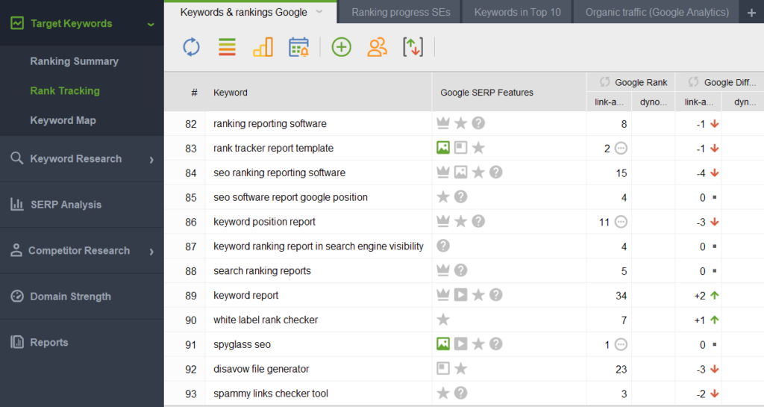Open the Organic traffic (Google Analytics) tab

pyautogui.click(x=657, y=12)
